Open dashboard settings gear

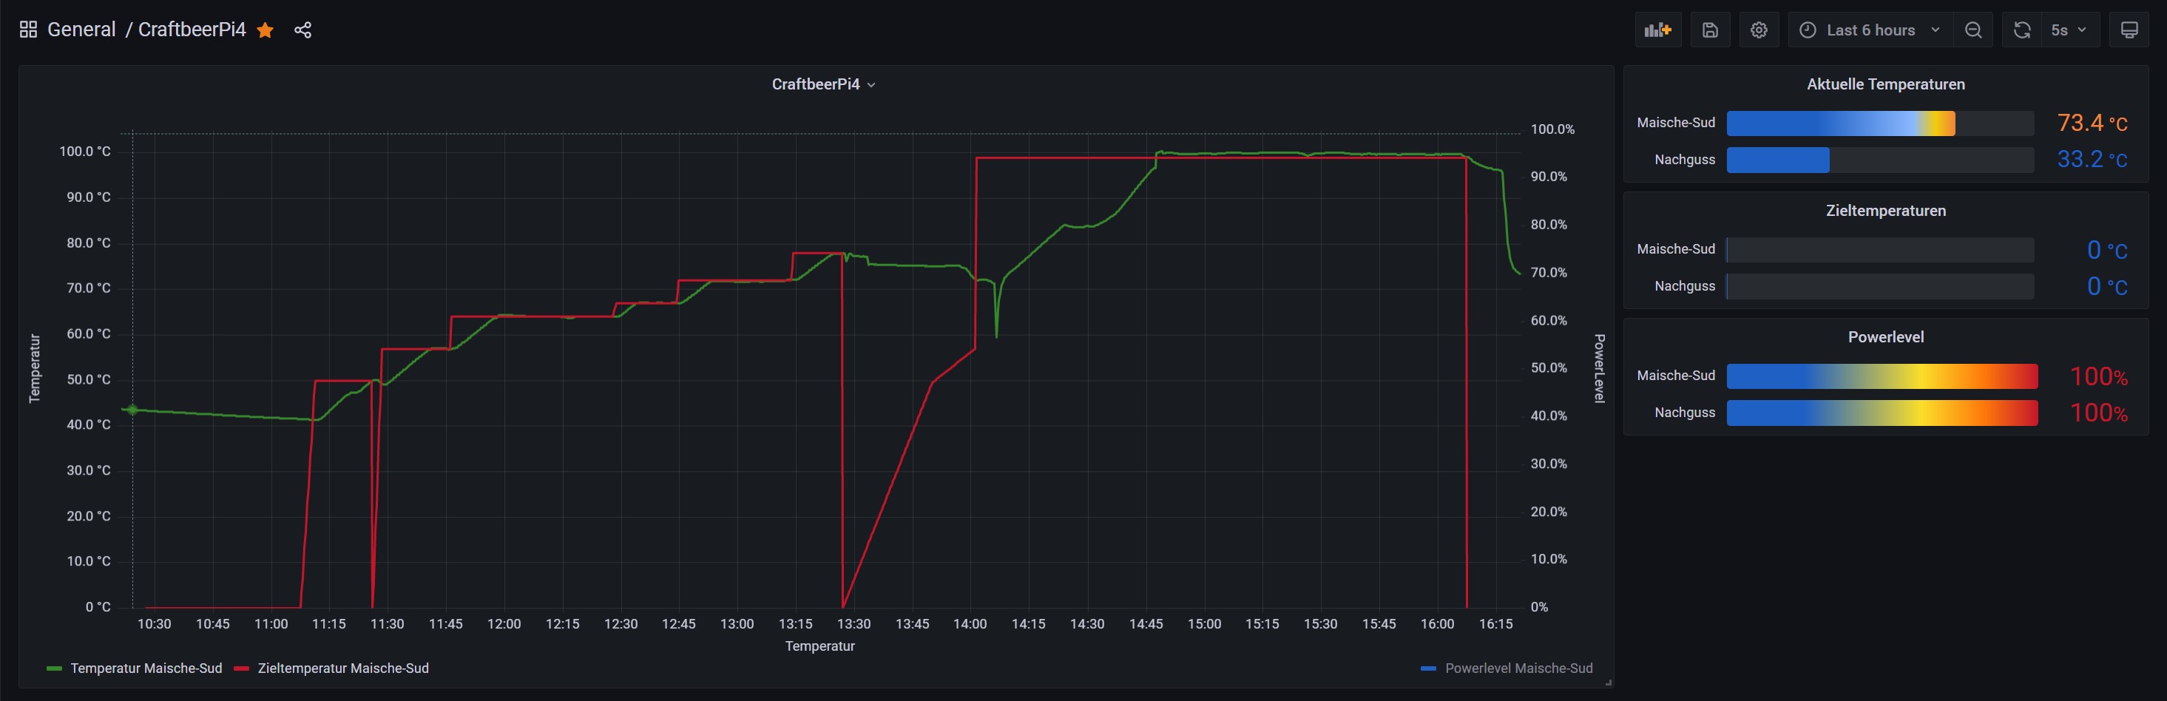point(1758,30)
